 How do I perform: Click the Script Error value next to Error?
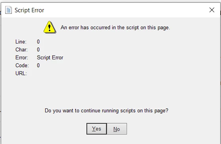coord(50,58)
